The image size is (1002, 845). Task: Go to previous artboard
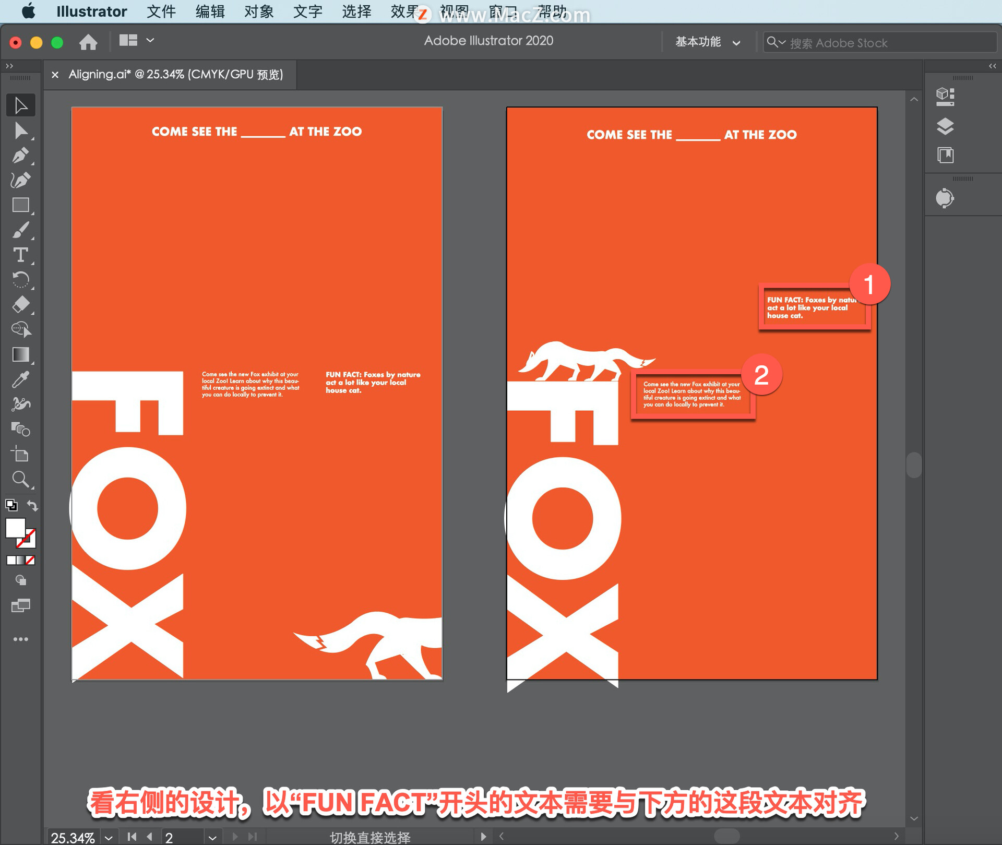pos(150,837)
